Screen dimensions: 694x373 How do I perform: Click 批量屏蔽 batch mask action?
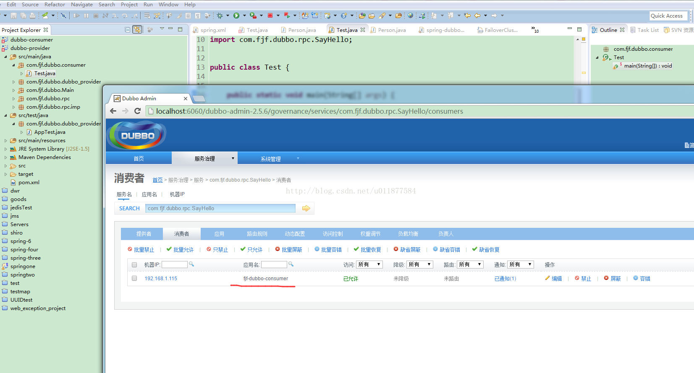point(289,250)
